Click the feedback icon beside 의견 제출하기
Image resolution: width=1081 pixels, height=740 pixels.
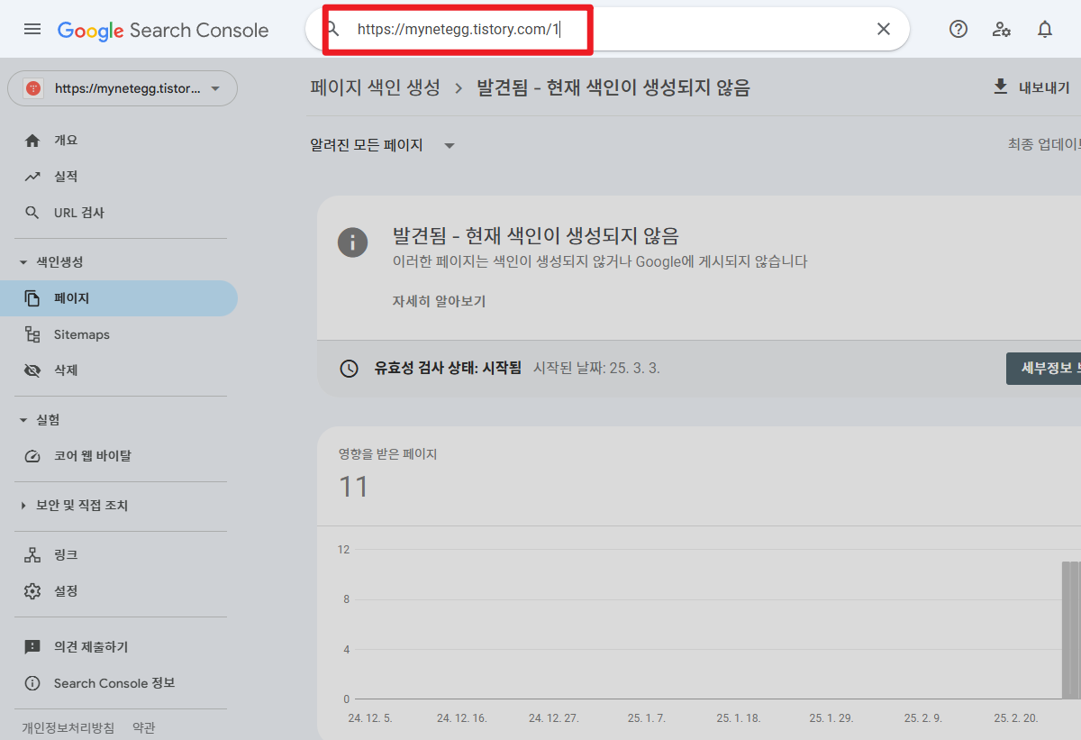(32, 647)
